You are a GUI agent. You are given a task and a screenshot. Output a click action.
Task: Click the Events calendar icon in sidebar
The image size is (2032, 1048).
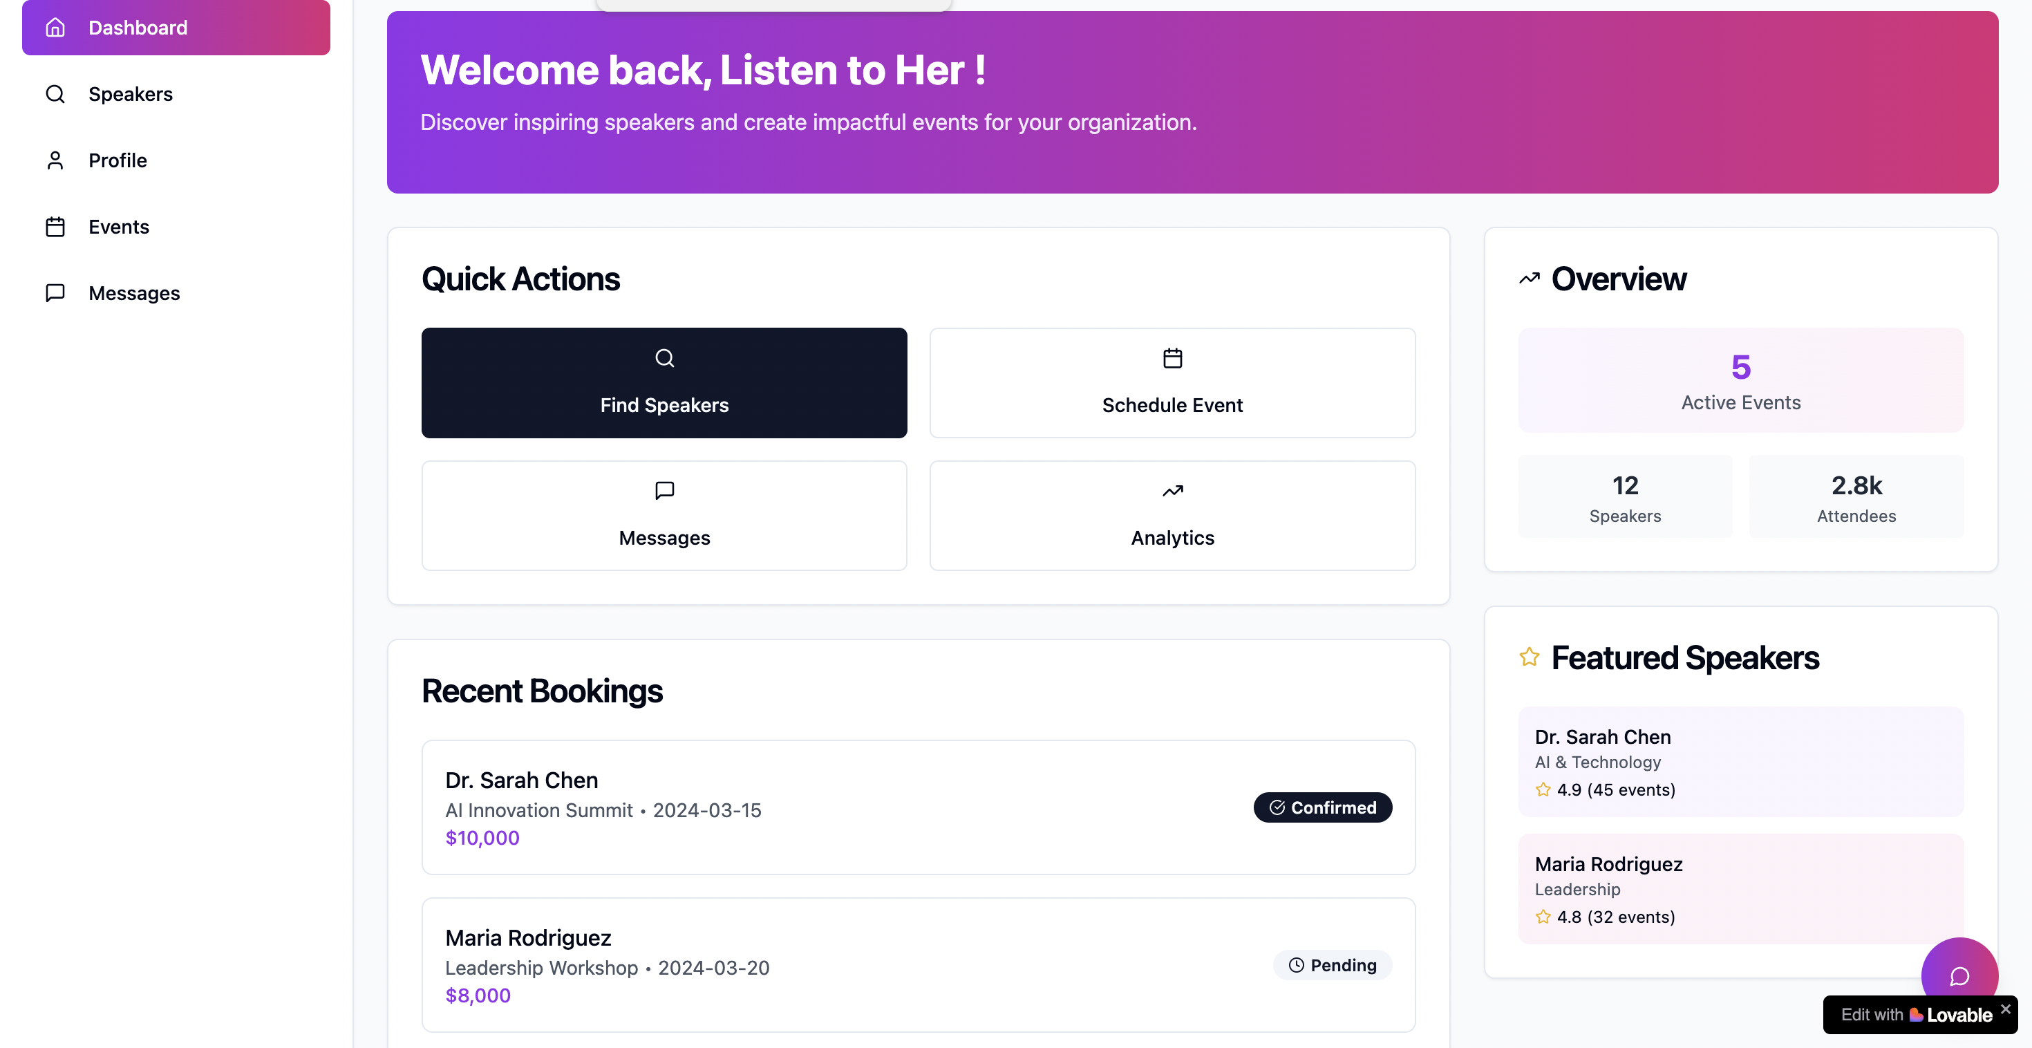[x=55, y=227]
